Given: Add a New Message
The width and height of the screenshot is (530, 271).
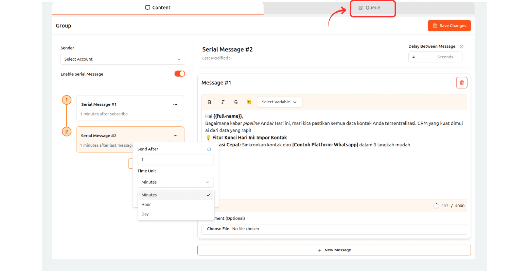Looking at the screenshot, I should coord(334,250).
